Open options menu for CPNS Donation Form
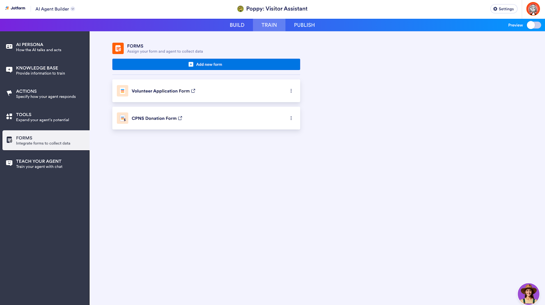Image resolution: width=545 pixels, height=305 pixels. [x=291, y=118]
